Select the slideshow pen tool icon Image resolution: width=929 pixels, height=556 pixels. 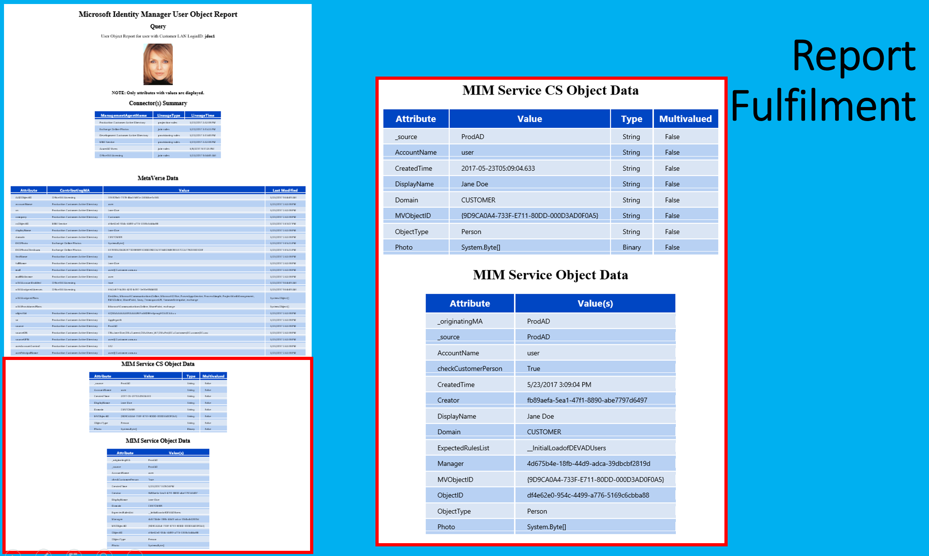pyautogui.click(x=43, y=554)
